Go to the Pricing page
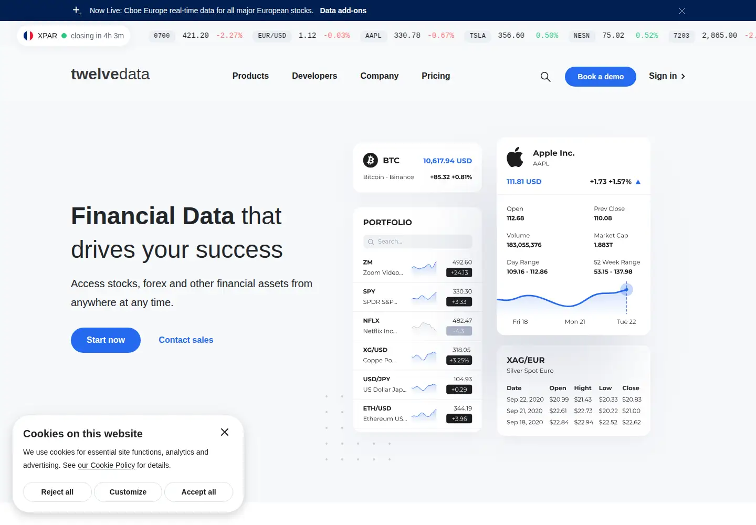 pyautogui.click(x=436, y=76)
